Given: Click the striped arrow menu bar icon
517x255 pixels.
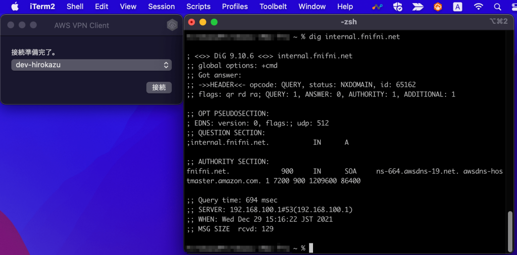Looking at the screenshot, I should click(x=418, y=7).
